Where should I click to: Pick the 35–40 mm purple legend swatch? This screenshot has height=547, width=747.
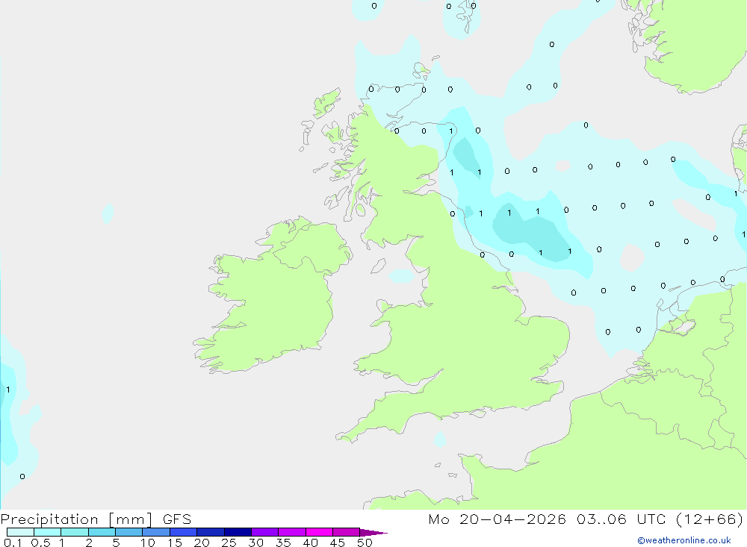[292, 532]
